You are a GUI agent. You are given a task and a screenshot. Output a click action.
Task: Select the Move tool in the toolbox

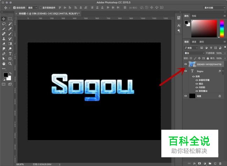[3, 19]
